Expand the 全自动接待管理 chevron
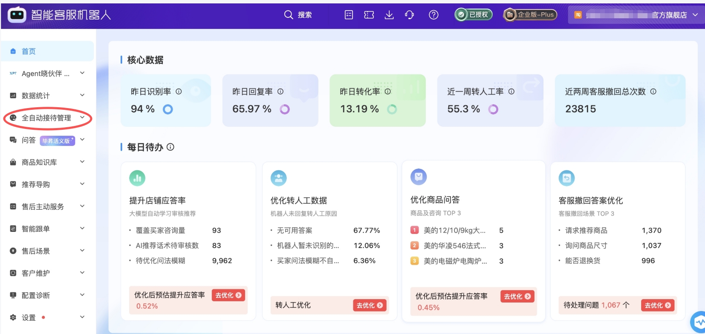 [82, 117]
